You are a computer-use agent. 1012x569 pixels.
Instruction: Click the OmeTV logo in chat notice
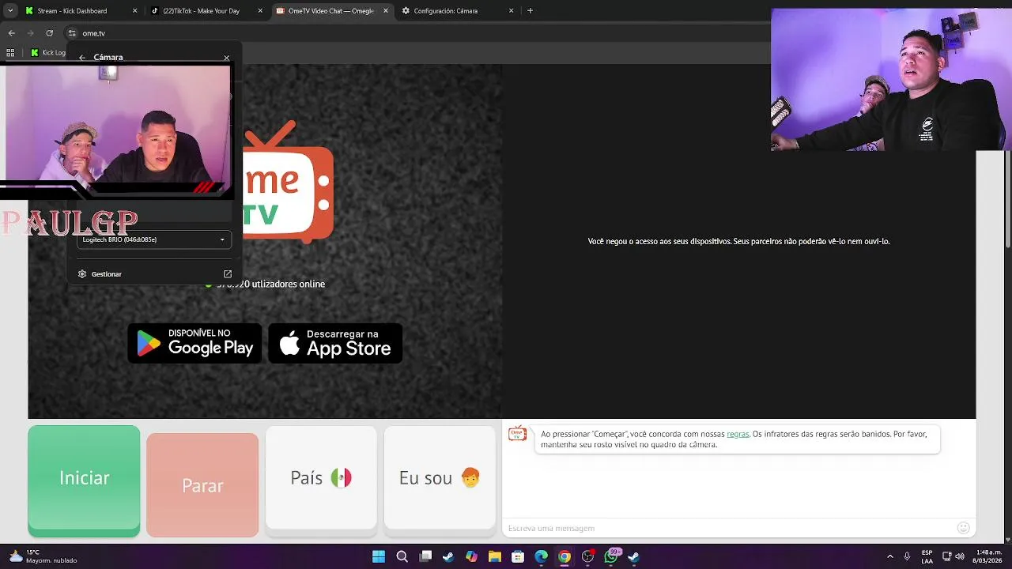pyautogui.click(x=517, y=434)
